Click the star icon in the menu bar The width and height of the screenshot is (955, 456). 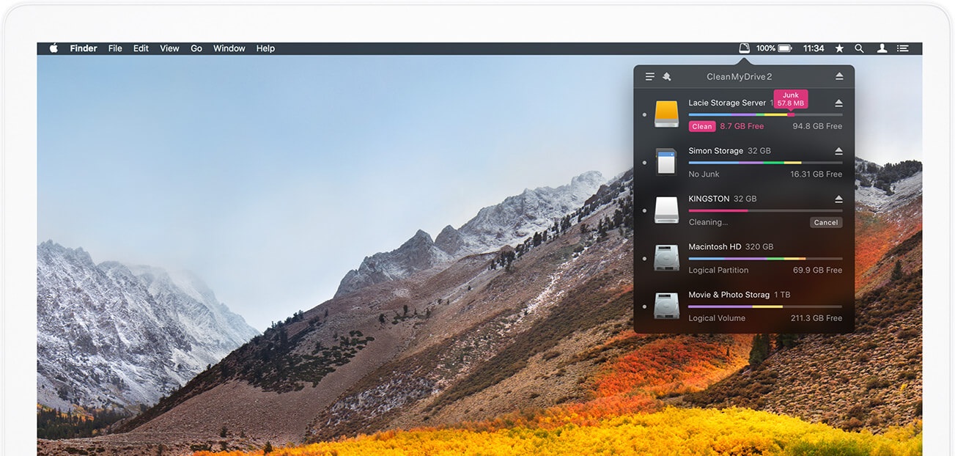click(839, 48)
